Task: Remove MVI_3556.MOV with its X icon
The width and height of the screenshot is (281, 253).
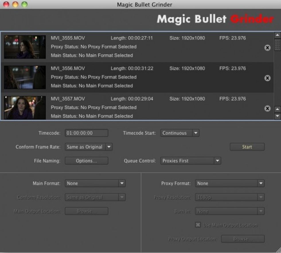Action: click(x=267, y=78)
